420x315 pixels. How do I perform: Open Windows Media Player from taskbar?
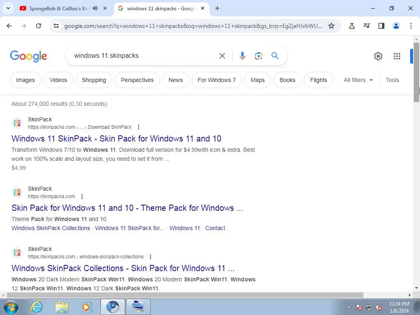87,307
